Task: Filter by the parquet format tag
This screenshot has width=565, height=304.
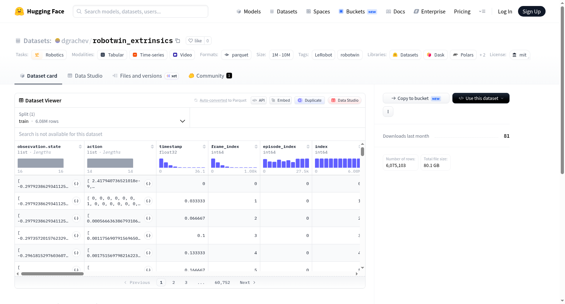Action: [236, 55]
